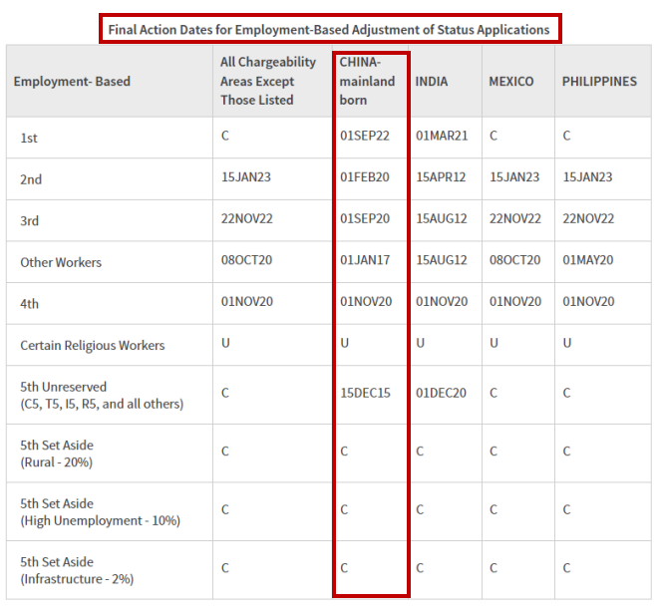
Task: Click 15JAN23 in 2nd row under All Chargeability
Action: coord(246,176)
